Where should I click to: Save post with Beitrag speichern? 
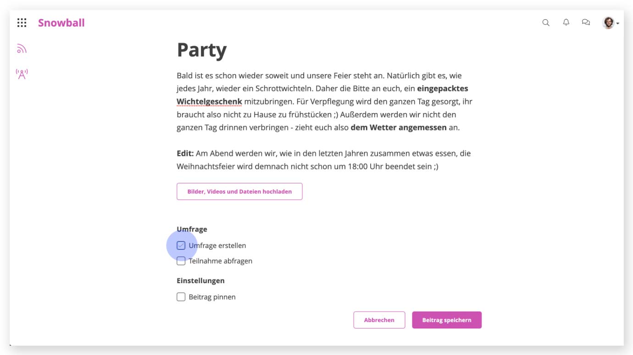pyautogui.click(x=447, y=320)
